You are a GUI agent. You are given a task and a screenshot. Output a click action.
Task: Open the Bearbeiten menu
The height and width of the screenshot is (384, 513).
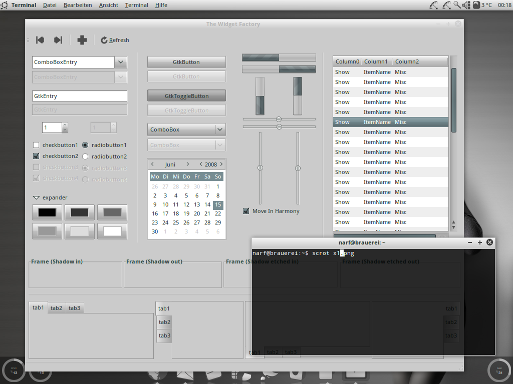[x=78, y=5]
